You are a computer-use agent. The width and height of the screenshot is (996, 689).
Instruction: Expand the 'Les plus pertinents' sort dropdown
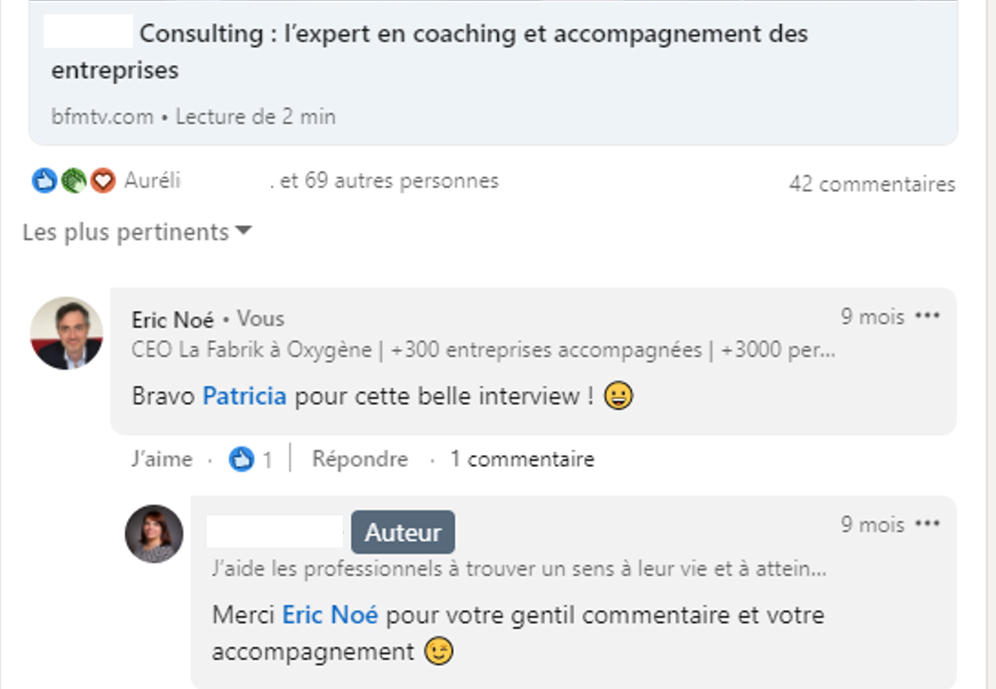tap(126, 232)
